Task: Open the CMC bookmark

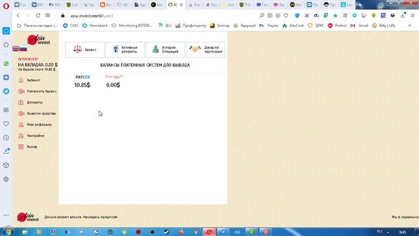Action: click(x=71, y=26)
